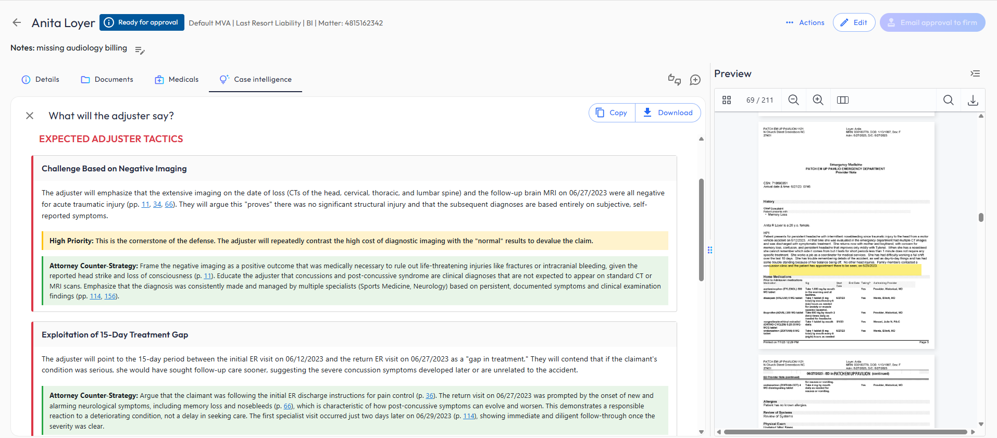The width and height of the screenshot is (997, 438).
Task: Click the panel resize handle dots
Action: coord(709,250)
